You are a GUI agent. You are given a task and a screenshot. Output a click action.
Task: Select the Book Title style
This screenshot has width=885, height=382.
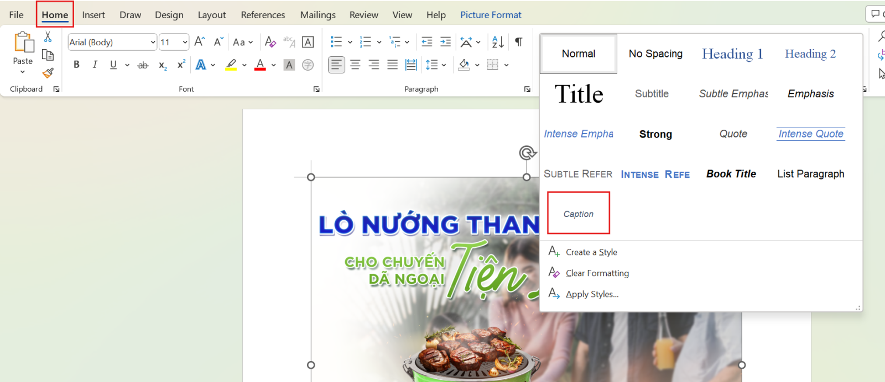pyautogui.click(x=731, y=174)
